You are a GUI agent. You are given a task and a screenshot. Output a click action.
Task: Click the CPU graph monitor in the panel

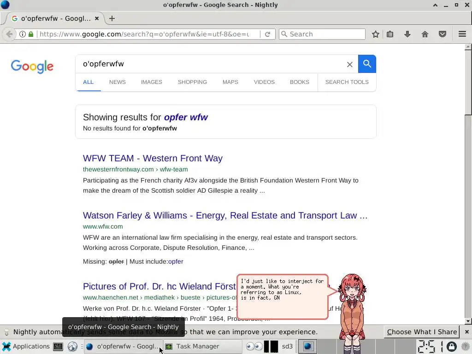click(x=271, y=347)
